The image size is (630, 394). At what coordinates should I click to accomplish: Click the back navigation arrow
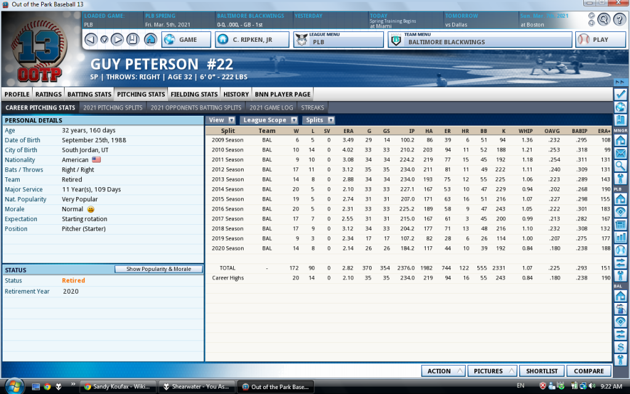pyautogui.click(x=90, y=40)
